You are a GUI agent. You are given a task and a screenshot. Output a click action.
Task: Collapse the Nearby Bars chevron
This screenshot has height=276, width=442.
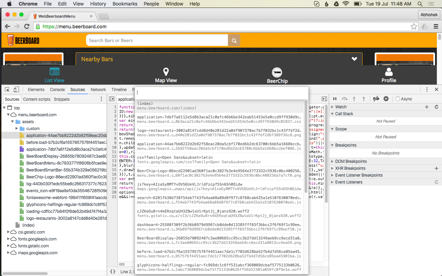pyautogui.click(x=354, y=59)
